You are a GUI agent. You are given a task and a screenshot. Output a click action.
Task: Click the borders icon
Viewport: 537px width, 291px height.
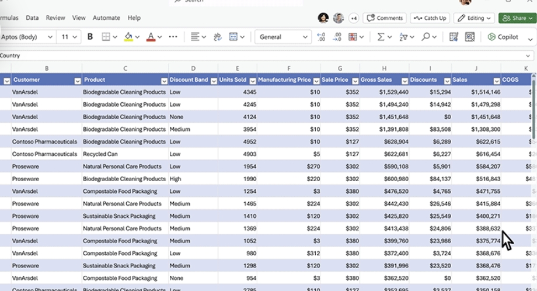(x=106, y=37)
